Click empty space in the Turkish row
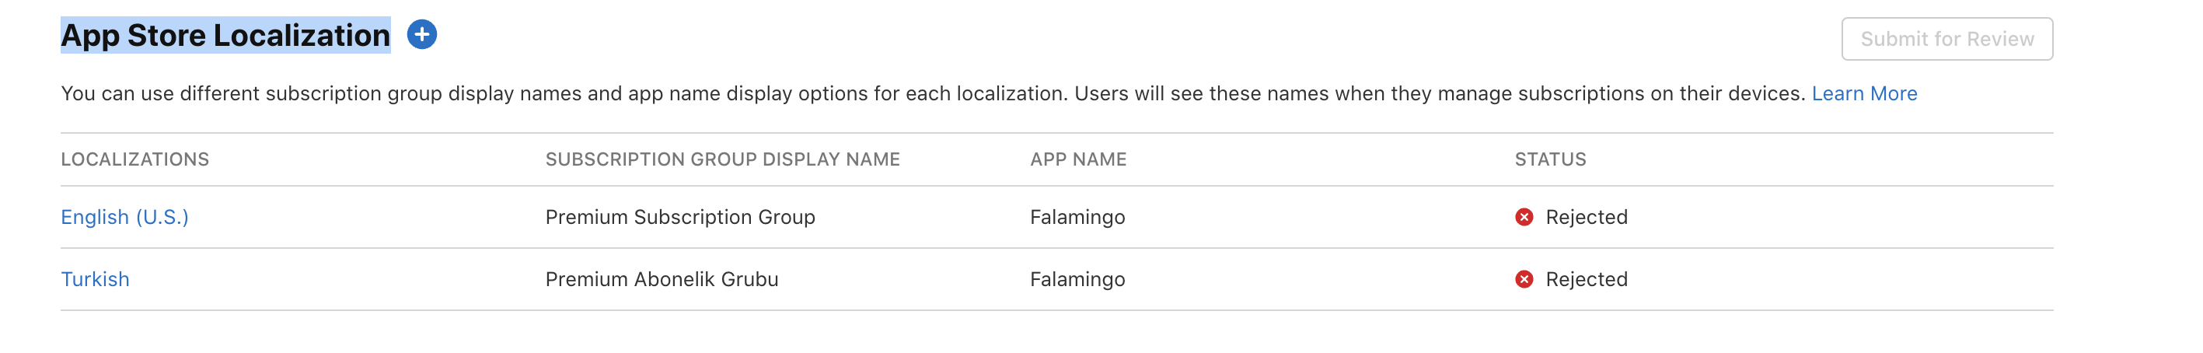The width and height of the screenshot is (2203, 353). pos(1838,279)
